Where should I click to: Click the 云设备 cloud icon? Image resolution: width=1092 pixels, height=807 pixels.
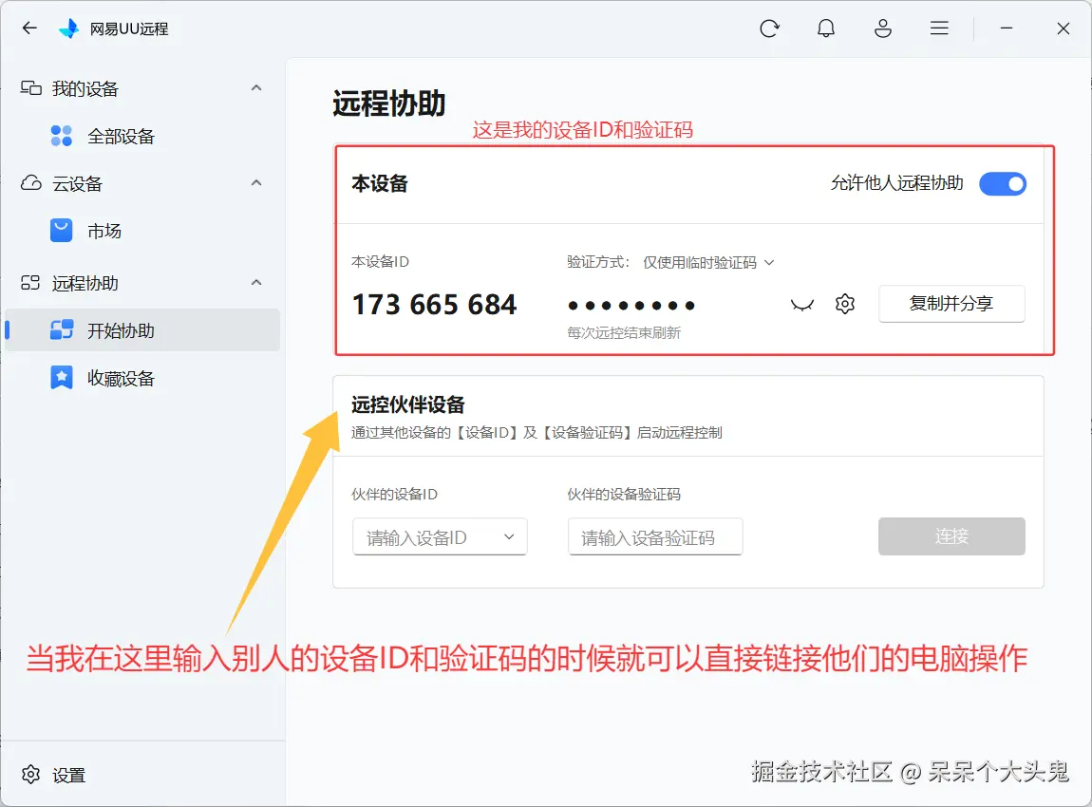[30, 182]
